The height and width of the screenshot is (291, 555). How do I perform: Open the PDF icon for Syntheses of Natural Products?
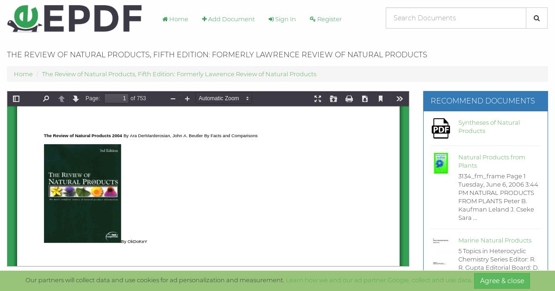click(x=441, y=128)
